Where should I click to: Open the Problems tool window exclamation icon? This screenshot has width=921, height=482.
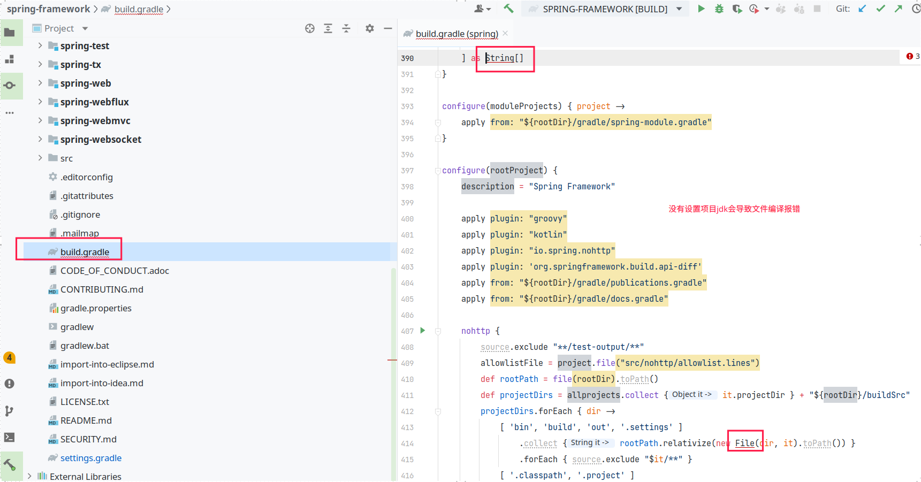10,384
